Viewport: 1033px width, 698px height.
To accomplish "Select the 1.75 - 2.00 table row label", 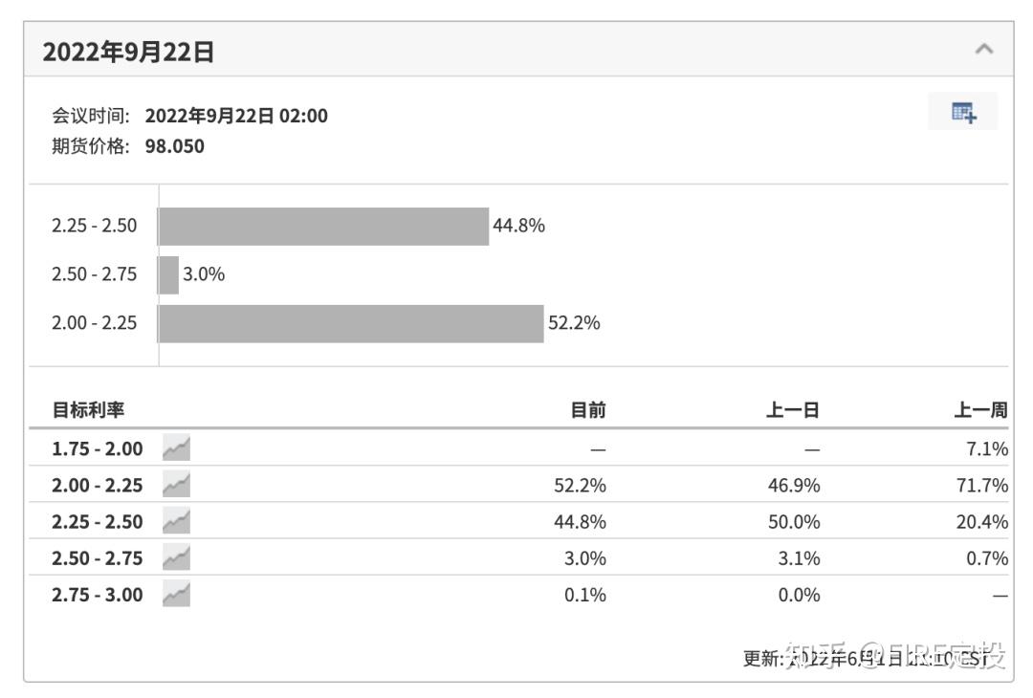I will [97, 448].
